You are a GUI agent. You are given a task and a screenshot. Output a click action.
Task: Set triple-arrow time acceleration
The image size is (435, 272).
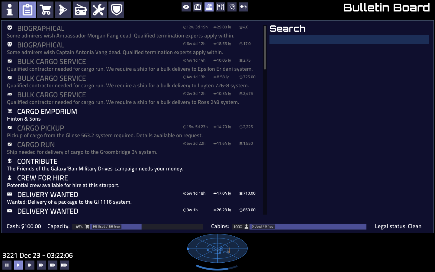41,265
